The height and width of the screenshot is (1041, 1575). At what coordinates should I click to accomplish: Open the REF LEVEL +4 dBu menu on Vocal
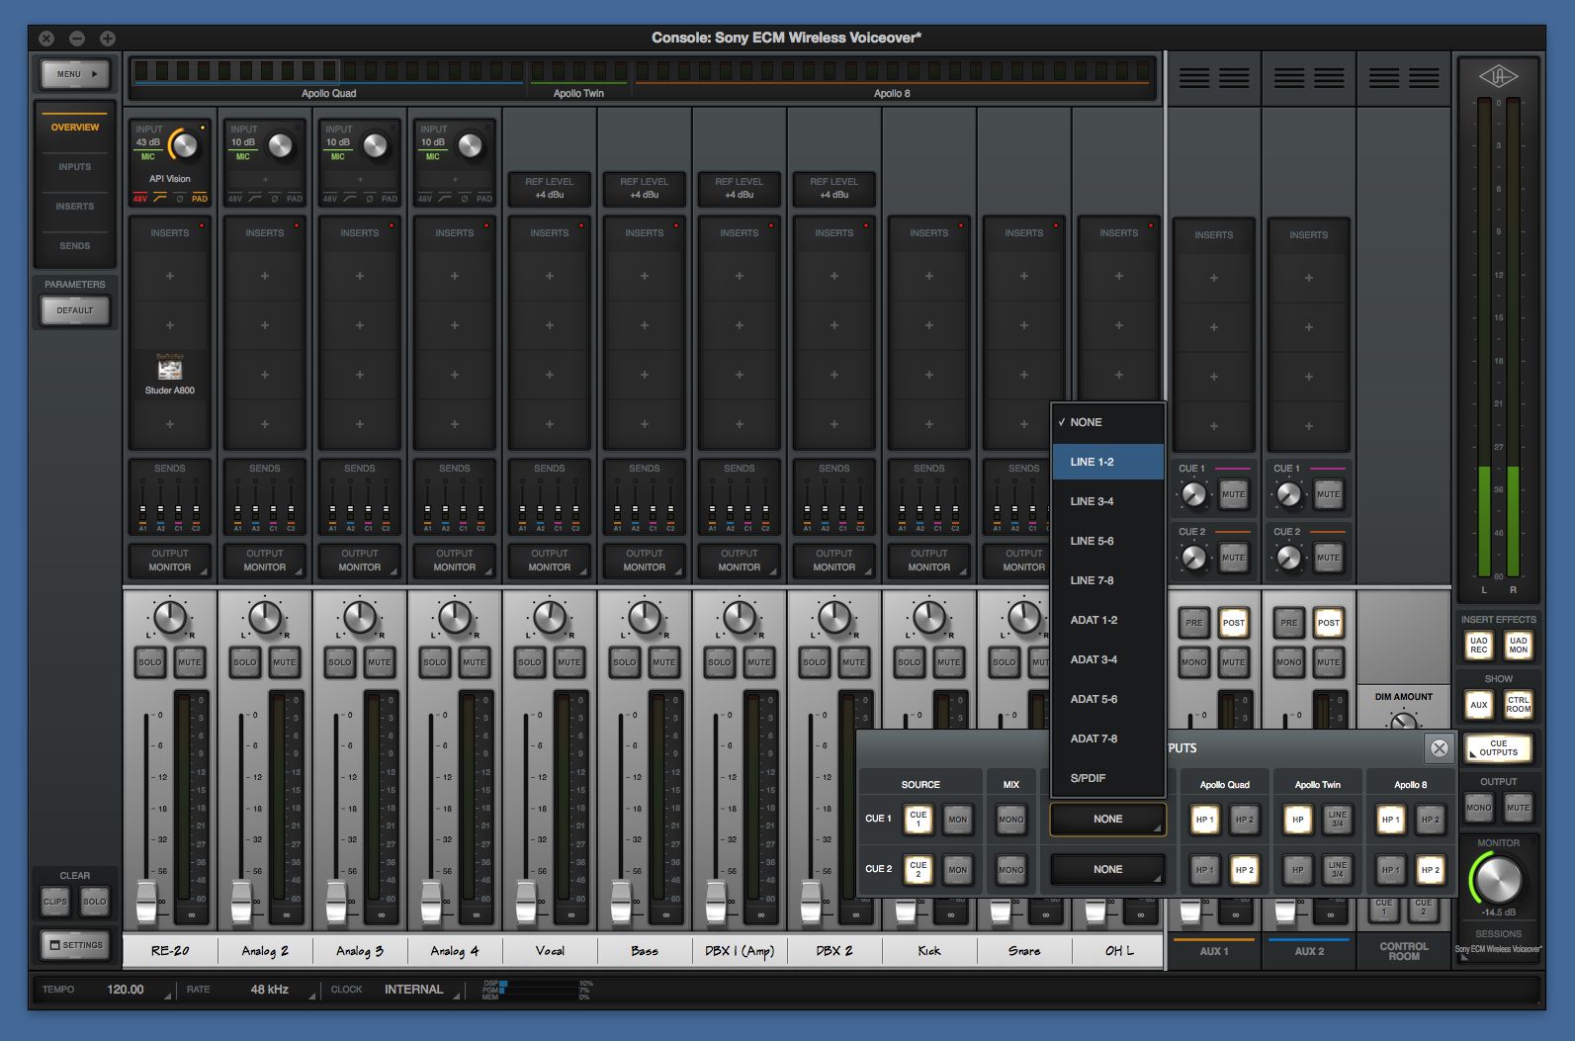tap(550, 188)
